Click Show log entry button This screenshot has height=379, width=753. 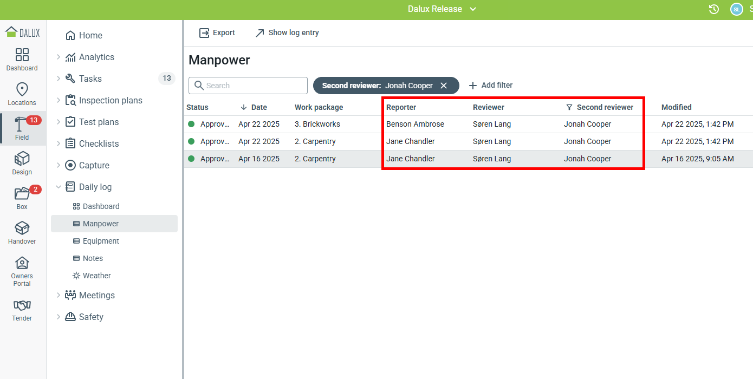(287, 33)
